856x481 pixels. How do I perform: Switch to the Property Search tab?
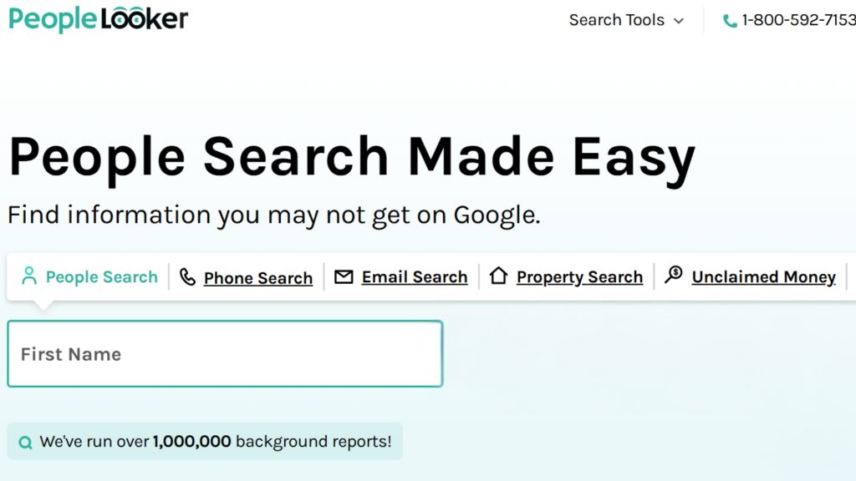[566, 276]
